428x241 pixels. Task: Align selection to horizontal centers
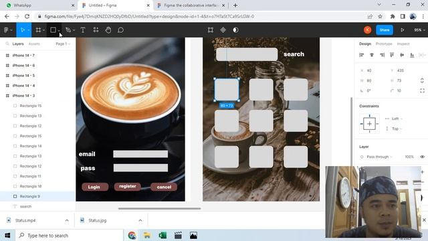[x=372, y=55]
